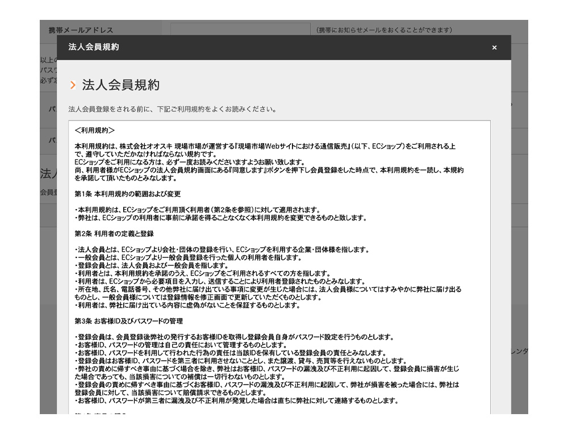
Task: Click the <利用規約> title inside the terms box
Action: click(x=95, y=130)
